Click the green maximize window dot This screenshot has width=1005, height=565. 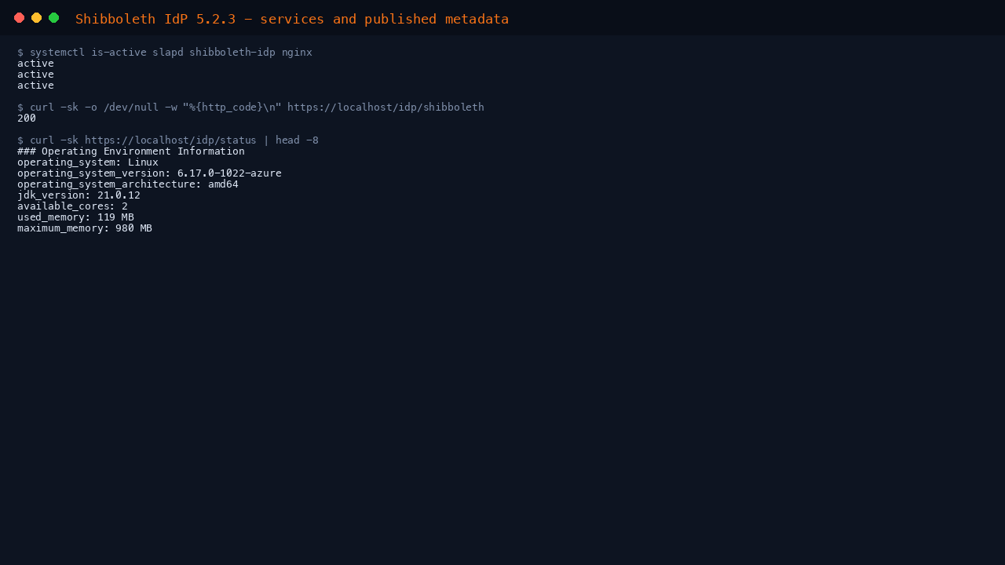click(53, 18)
